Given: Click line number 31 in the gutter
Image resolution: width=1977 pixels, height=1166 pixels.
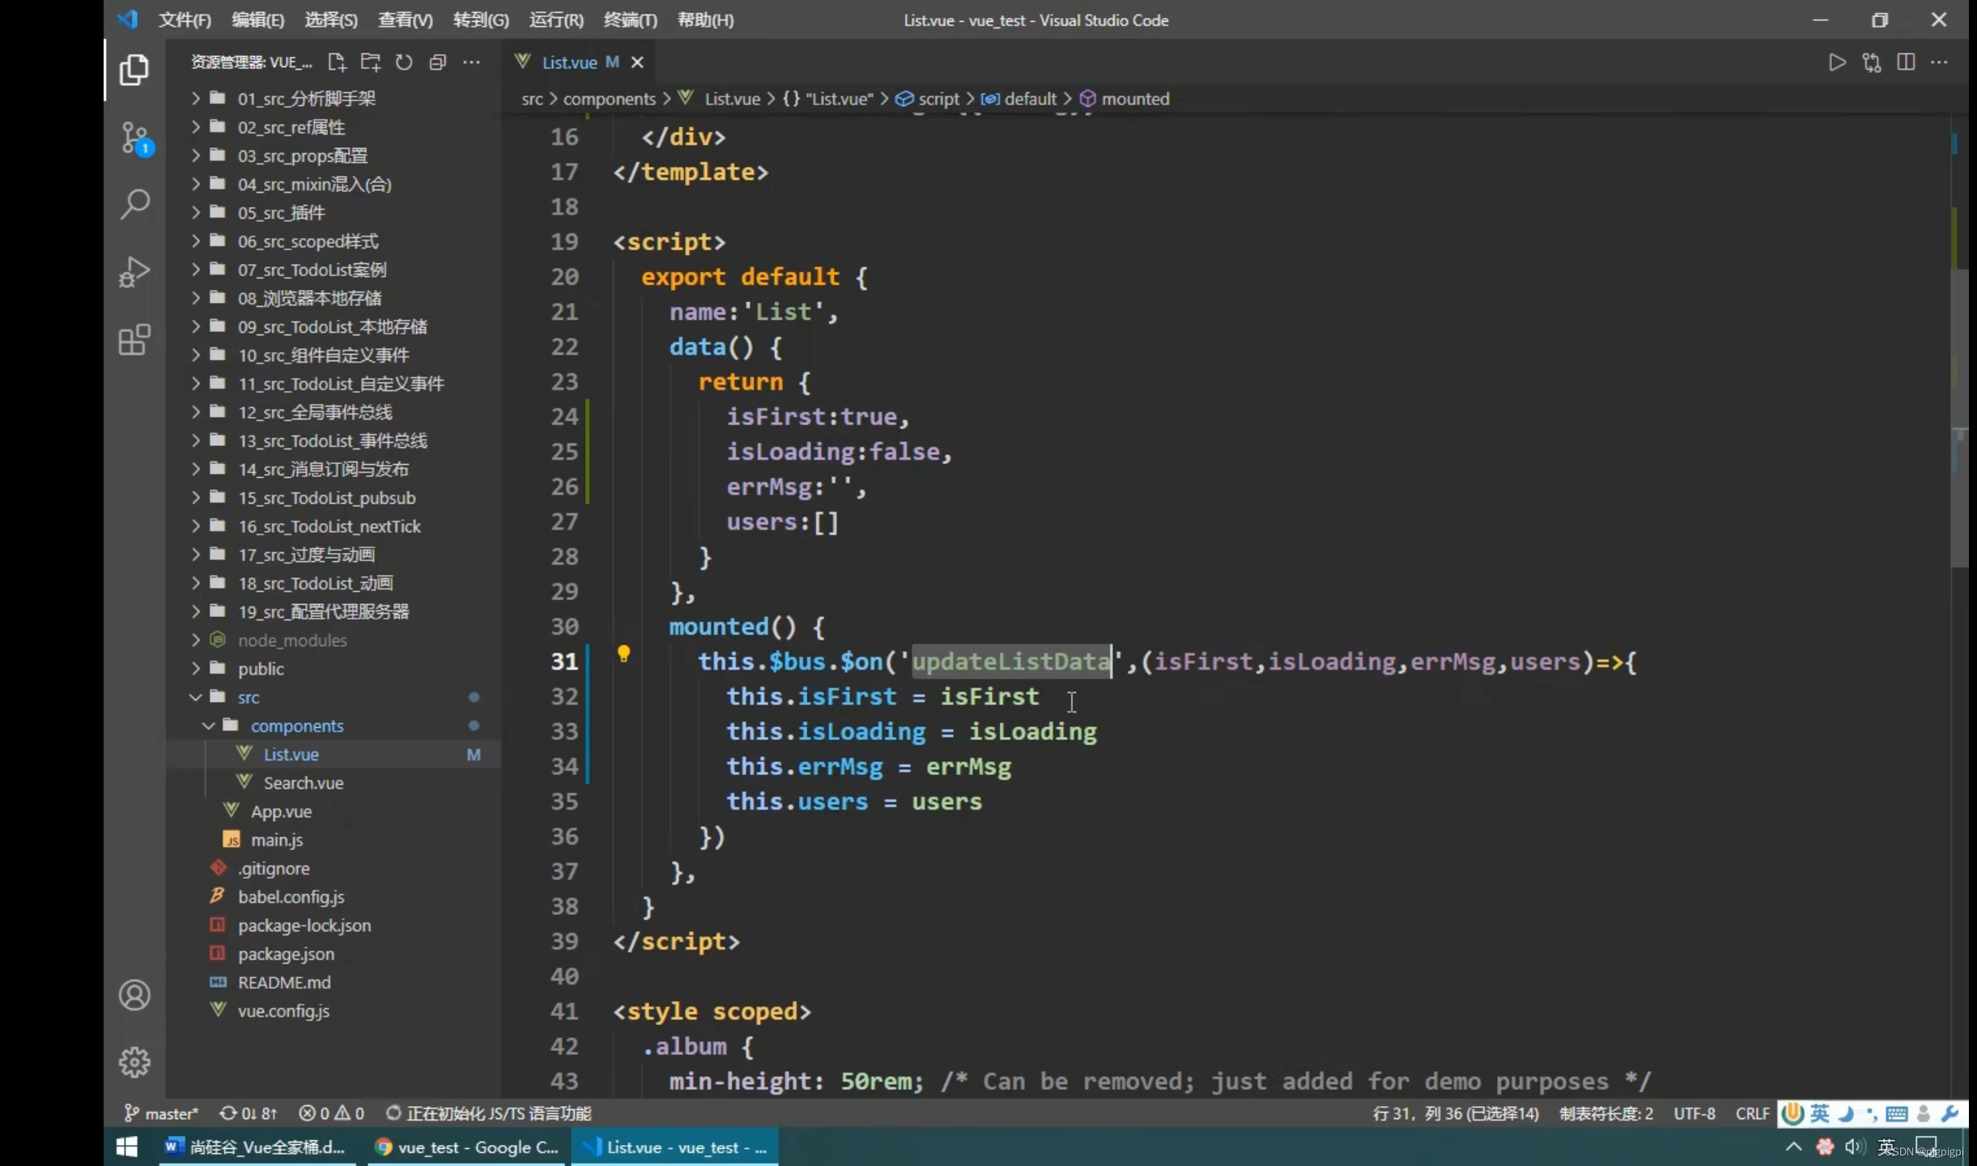Looking at the screenshot, I should [564, 662].
